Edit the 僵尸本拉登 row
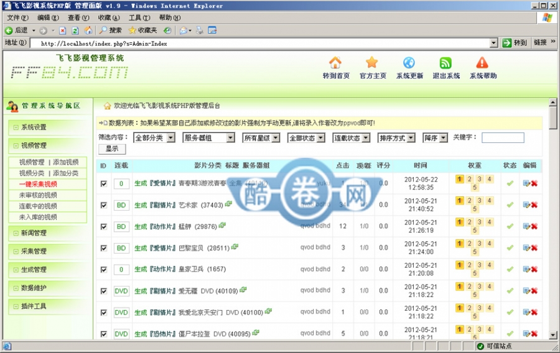The height and width of the screenshot is (353, 560). (x=526, y=334)
